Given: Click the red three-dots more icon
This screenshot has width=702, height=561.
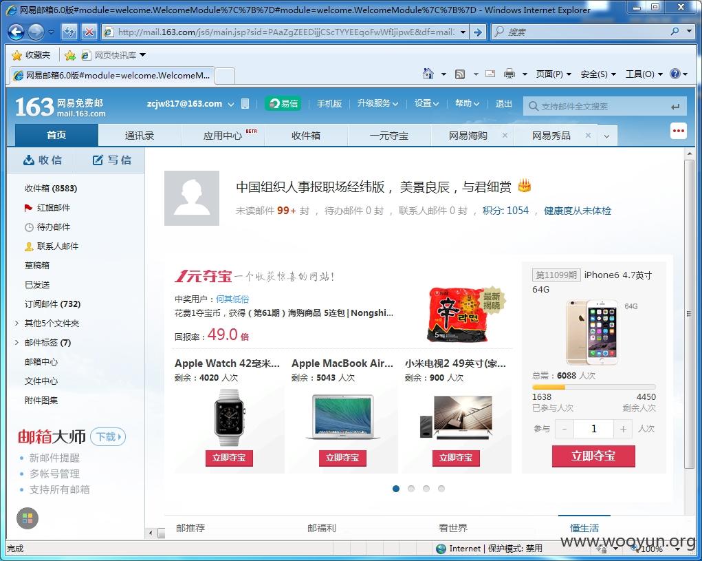Looking at the screenshot, I should (679, 131).
